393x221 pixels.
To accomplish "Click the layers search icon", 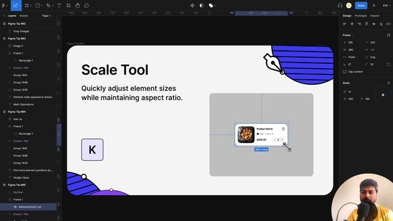I will click(x=4, y=15).
